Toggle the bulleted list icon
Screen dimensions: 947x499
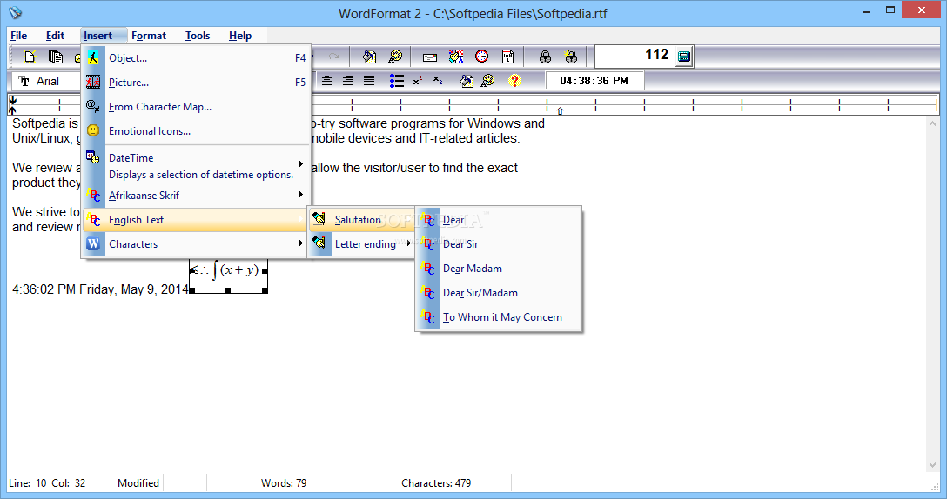tap(397, 80)
